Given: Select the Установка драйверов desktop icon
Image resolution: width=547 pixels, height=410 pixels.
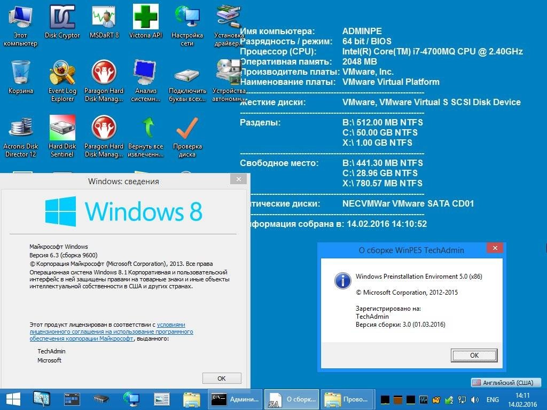Looking at the screenshot, I should click(229, 26).
